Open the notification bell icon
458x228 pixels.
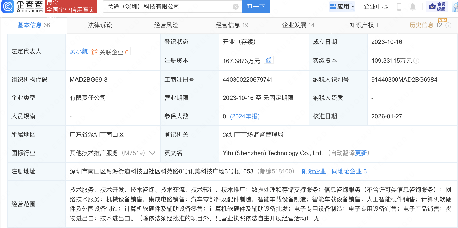[413, 7]
